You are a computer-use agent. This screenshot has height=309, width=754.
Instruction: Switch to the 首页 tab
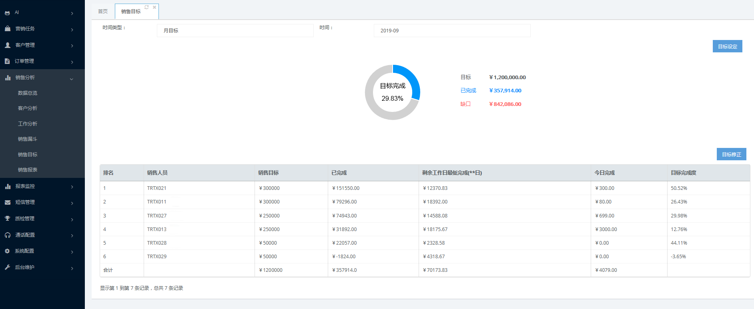[103, 12]
